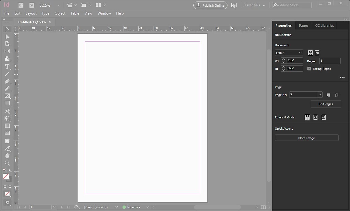Click the Apply None swatch
The image size is (350, 211).
point(7,194)
